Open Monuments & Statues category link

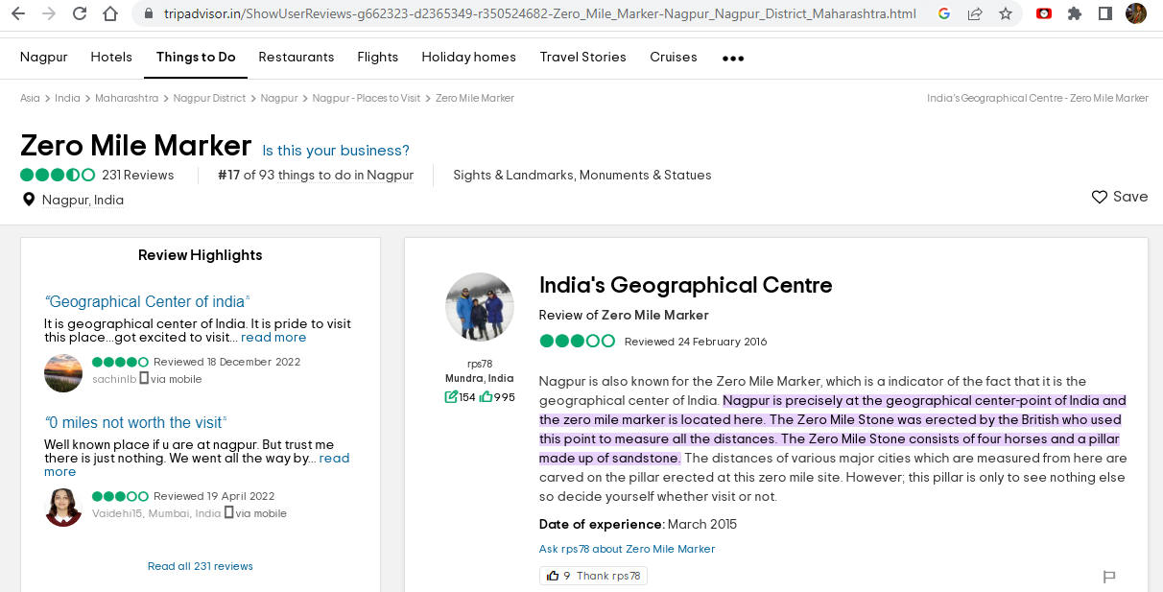pyautogui.click(x=646, y=175)
